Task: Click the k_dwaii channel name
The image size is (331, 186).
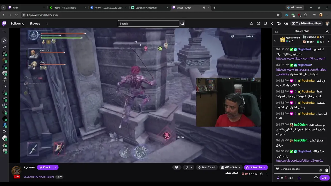Action: point(29,167)
